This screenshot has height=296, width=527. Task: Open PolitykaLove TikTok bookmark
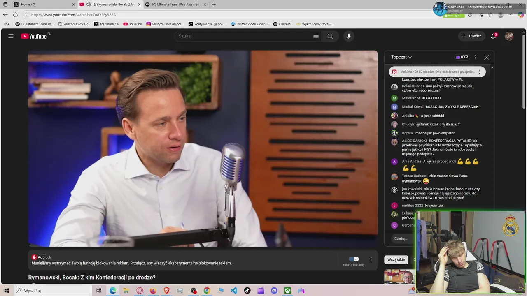click(207, 24)
